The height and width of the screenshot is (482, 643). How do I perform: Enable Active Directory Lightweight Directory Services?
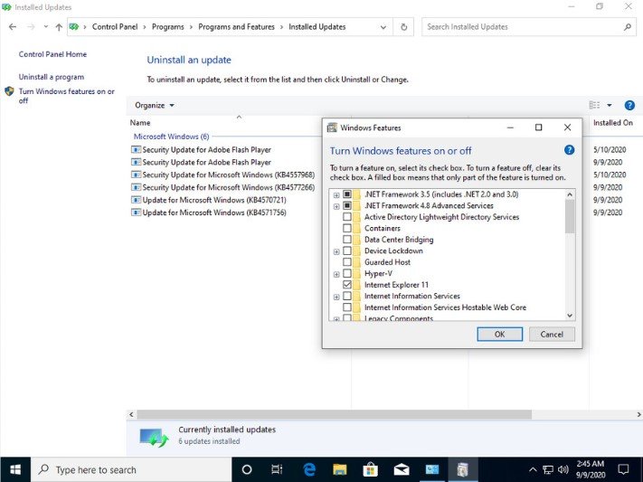(347, 217)
